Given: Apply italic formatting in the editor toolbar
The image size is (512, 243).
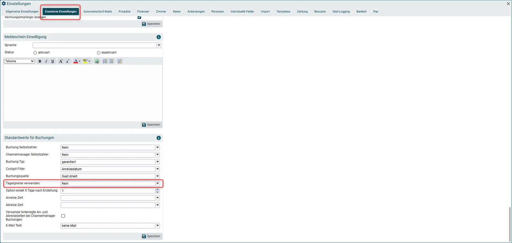Looking at the screenshot, I should click(46, 61).
